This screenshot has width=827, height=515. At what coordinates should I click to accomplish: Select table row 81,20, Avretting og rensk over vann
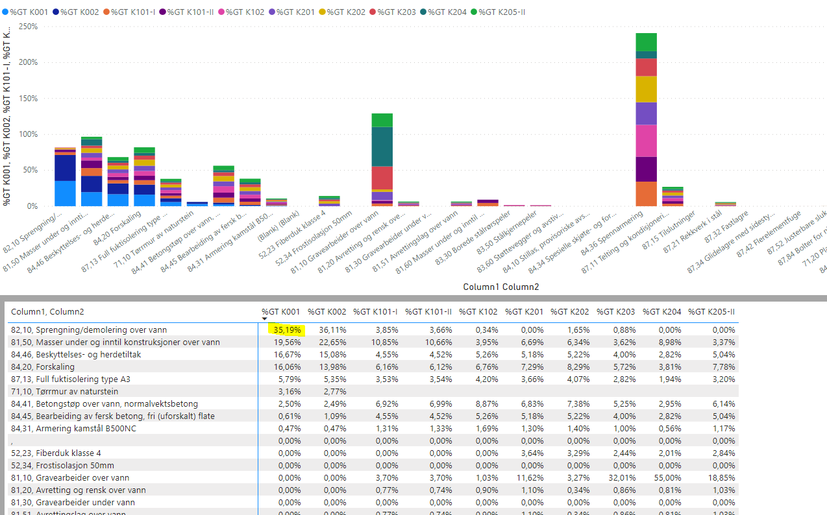coord(373,490)
